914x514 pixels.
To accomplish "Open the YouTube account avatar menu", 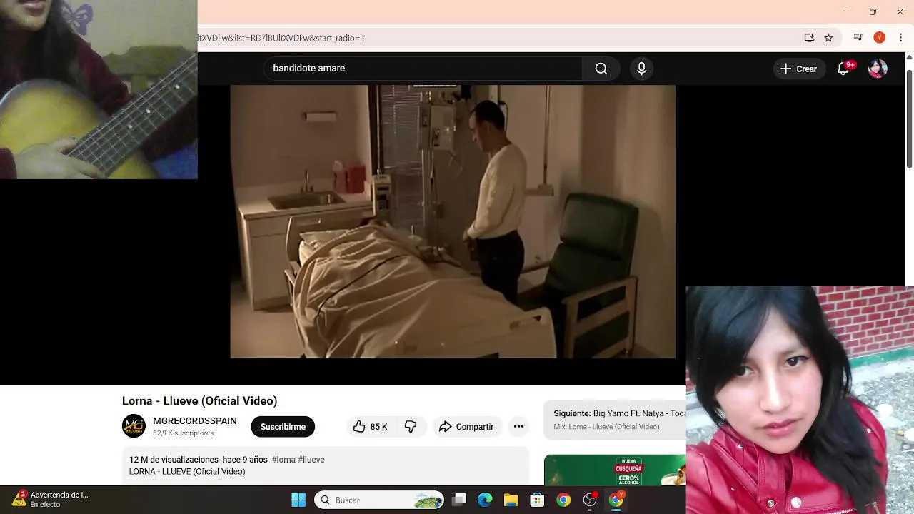I will coord(878,69).
